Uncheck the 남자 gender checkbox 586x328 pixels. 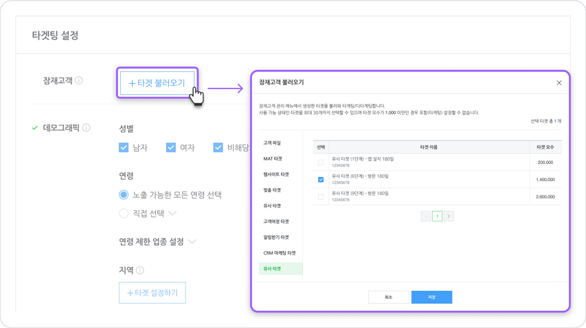coord(124,148)
